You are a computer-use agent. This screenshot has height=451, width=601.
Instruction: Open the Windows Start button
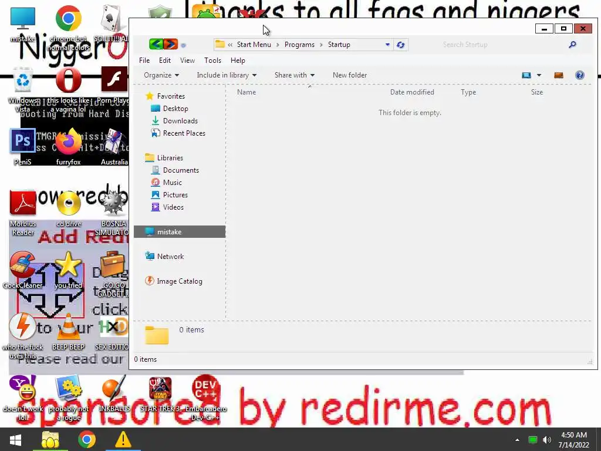click(15, 439)
